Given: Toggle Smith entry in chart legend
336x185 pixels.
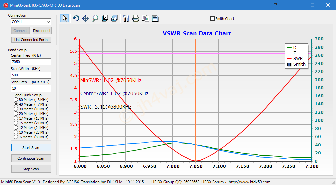Looking at the screenshot, I should tap(296, 64).
